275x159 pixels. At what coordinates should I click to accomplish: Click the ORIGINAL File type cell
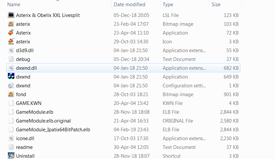pos(178,121)
